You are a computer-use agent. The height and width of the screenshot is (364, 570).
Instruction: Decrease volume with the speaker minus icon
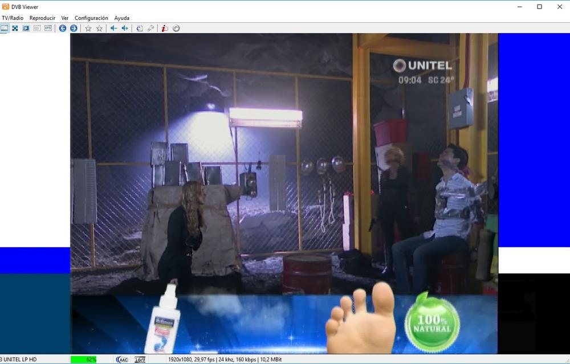113,28
